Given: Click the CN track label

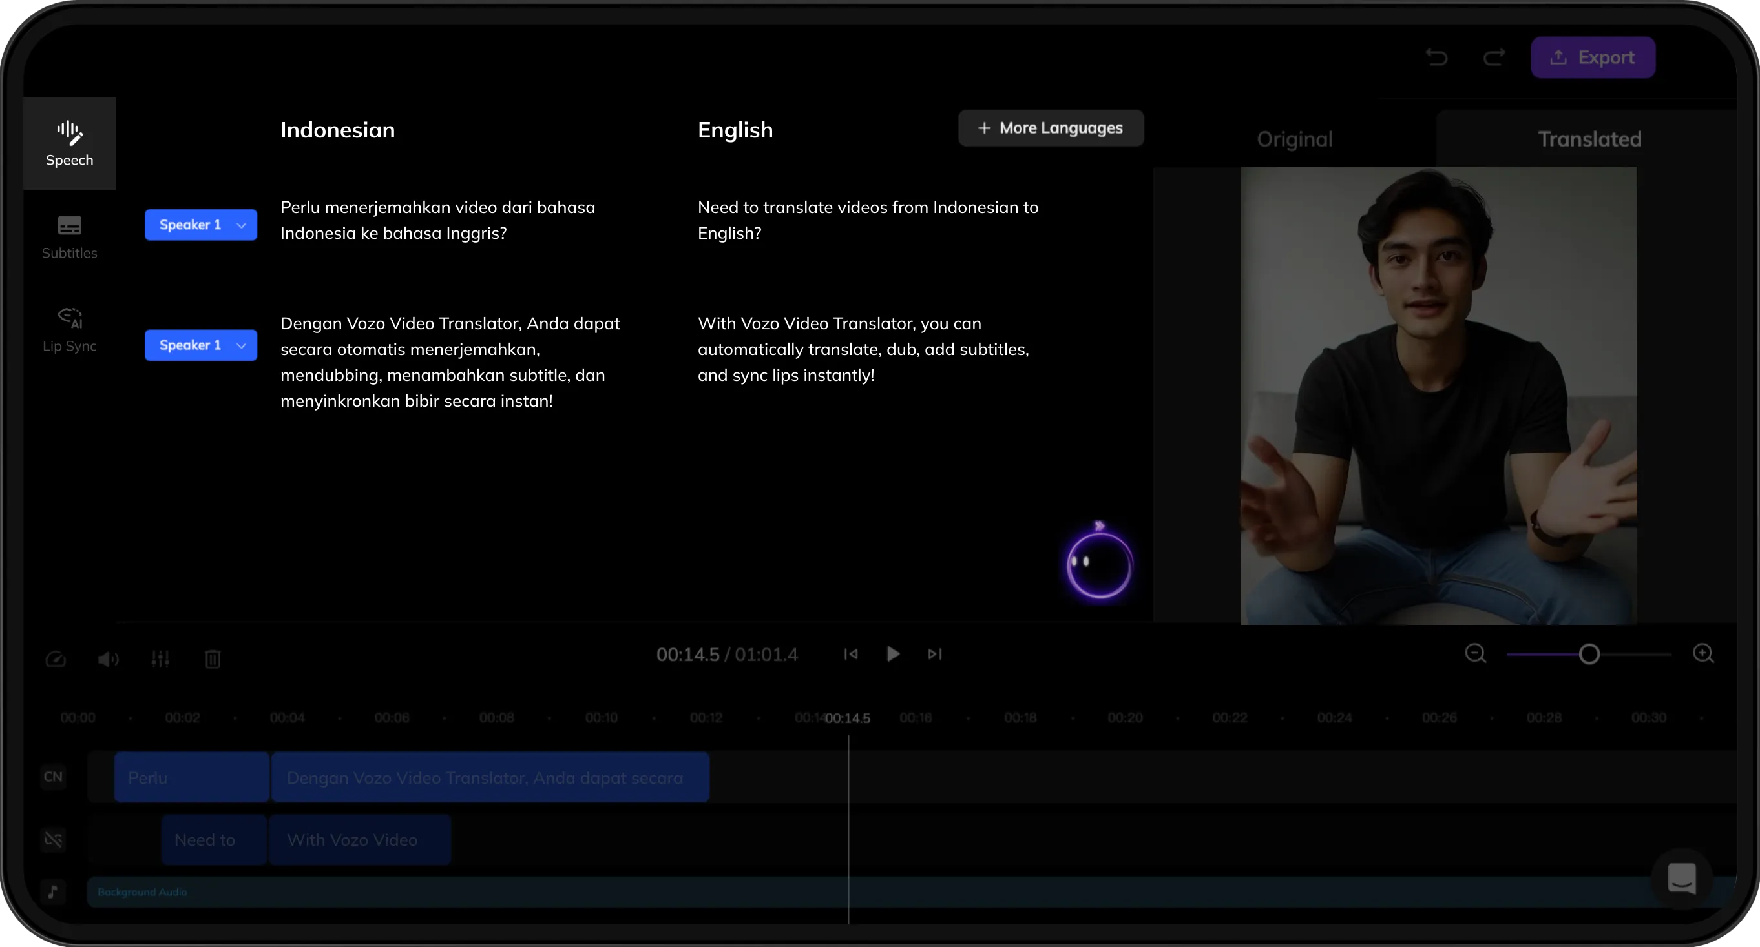Looking at the screenshot, I should (53, 777).
